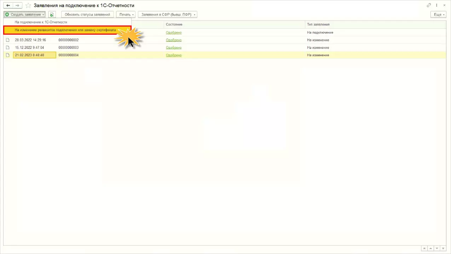Image resolution: width=451 pixels, height=254 pixels.
Task: Select number cell 00000000003
Action: 69,47
